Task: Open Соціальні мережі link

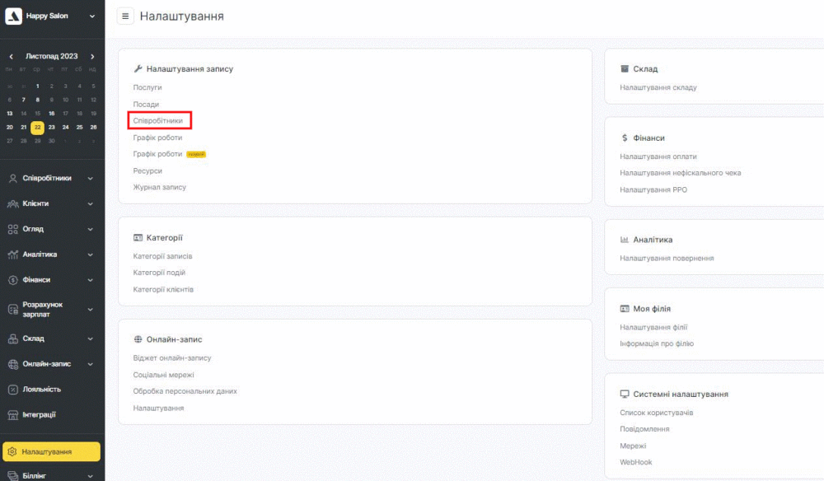Action: tap(163, 375)
